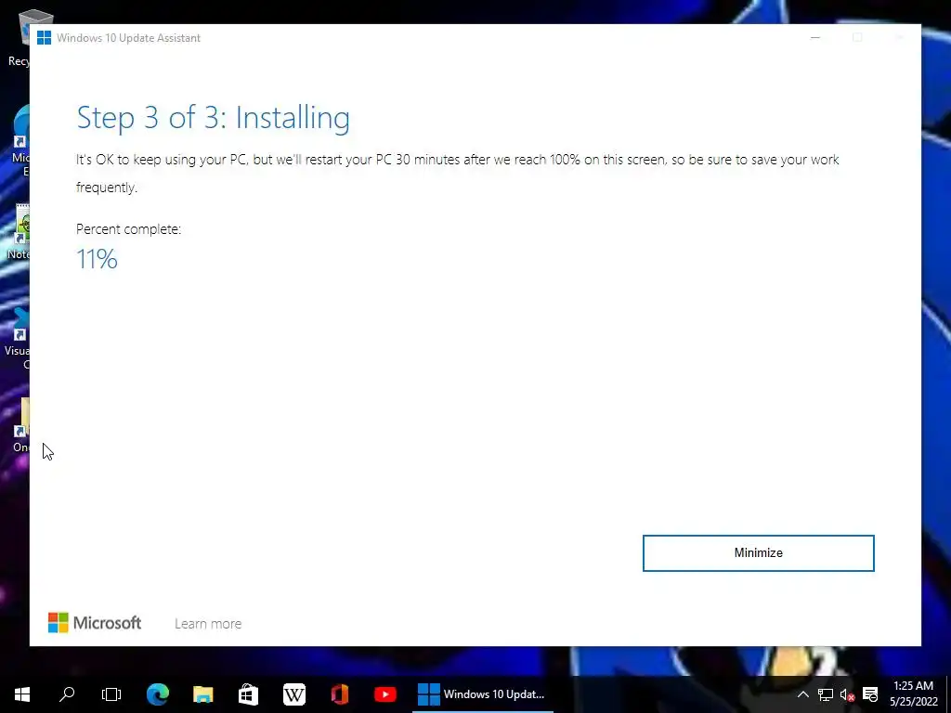Open taskbar Search magnifier
Image resolution: width=951 pixels, height=713 pixels.
point(67,694)
